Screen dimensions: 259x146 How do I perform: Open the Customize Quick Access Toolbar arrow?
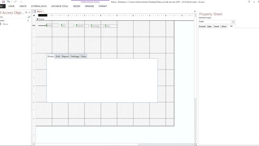[21, 2]
